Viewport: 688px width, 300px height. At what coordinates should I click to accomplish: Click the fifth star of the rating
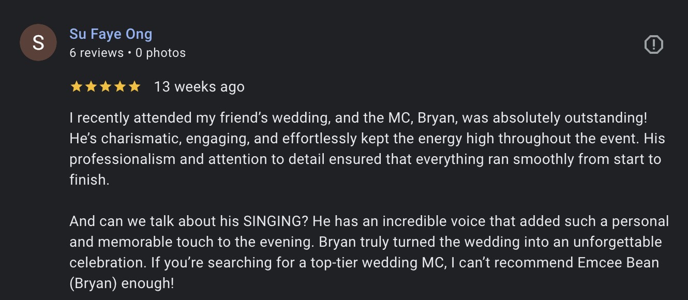pyautogui.click(x=134, y=87)
